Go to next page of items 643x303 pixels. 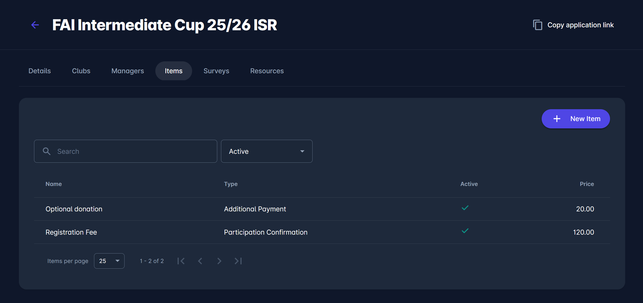click(219, 261)
